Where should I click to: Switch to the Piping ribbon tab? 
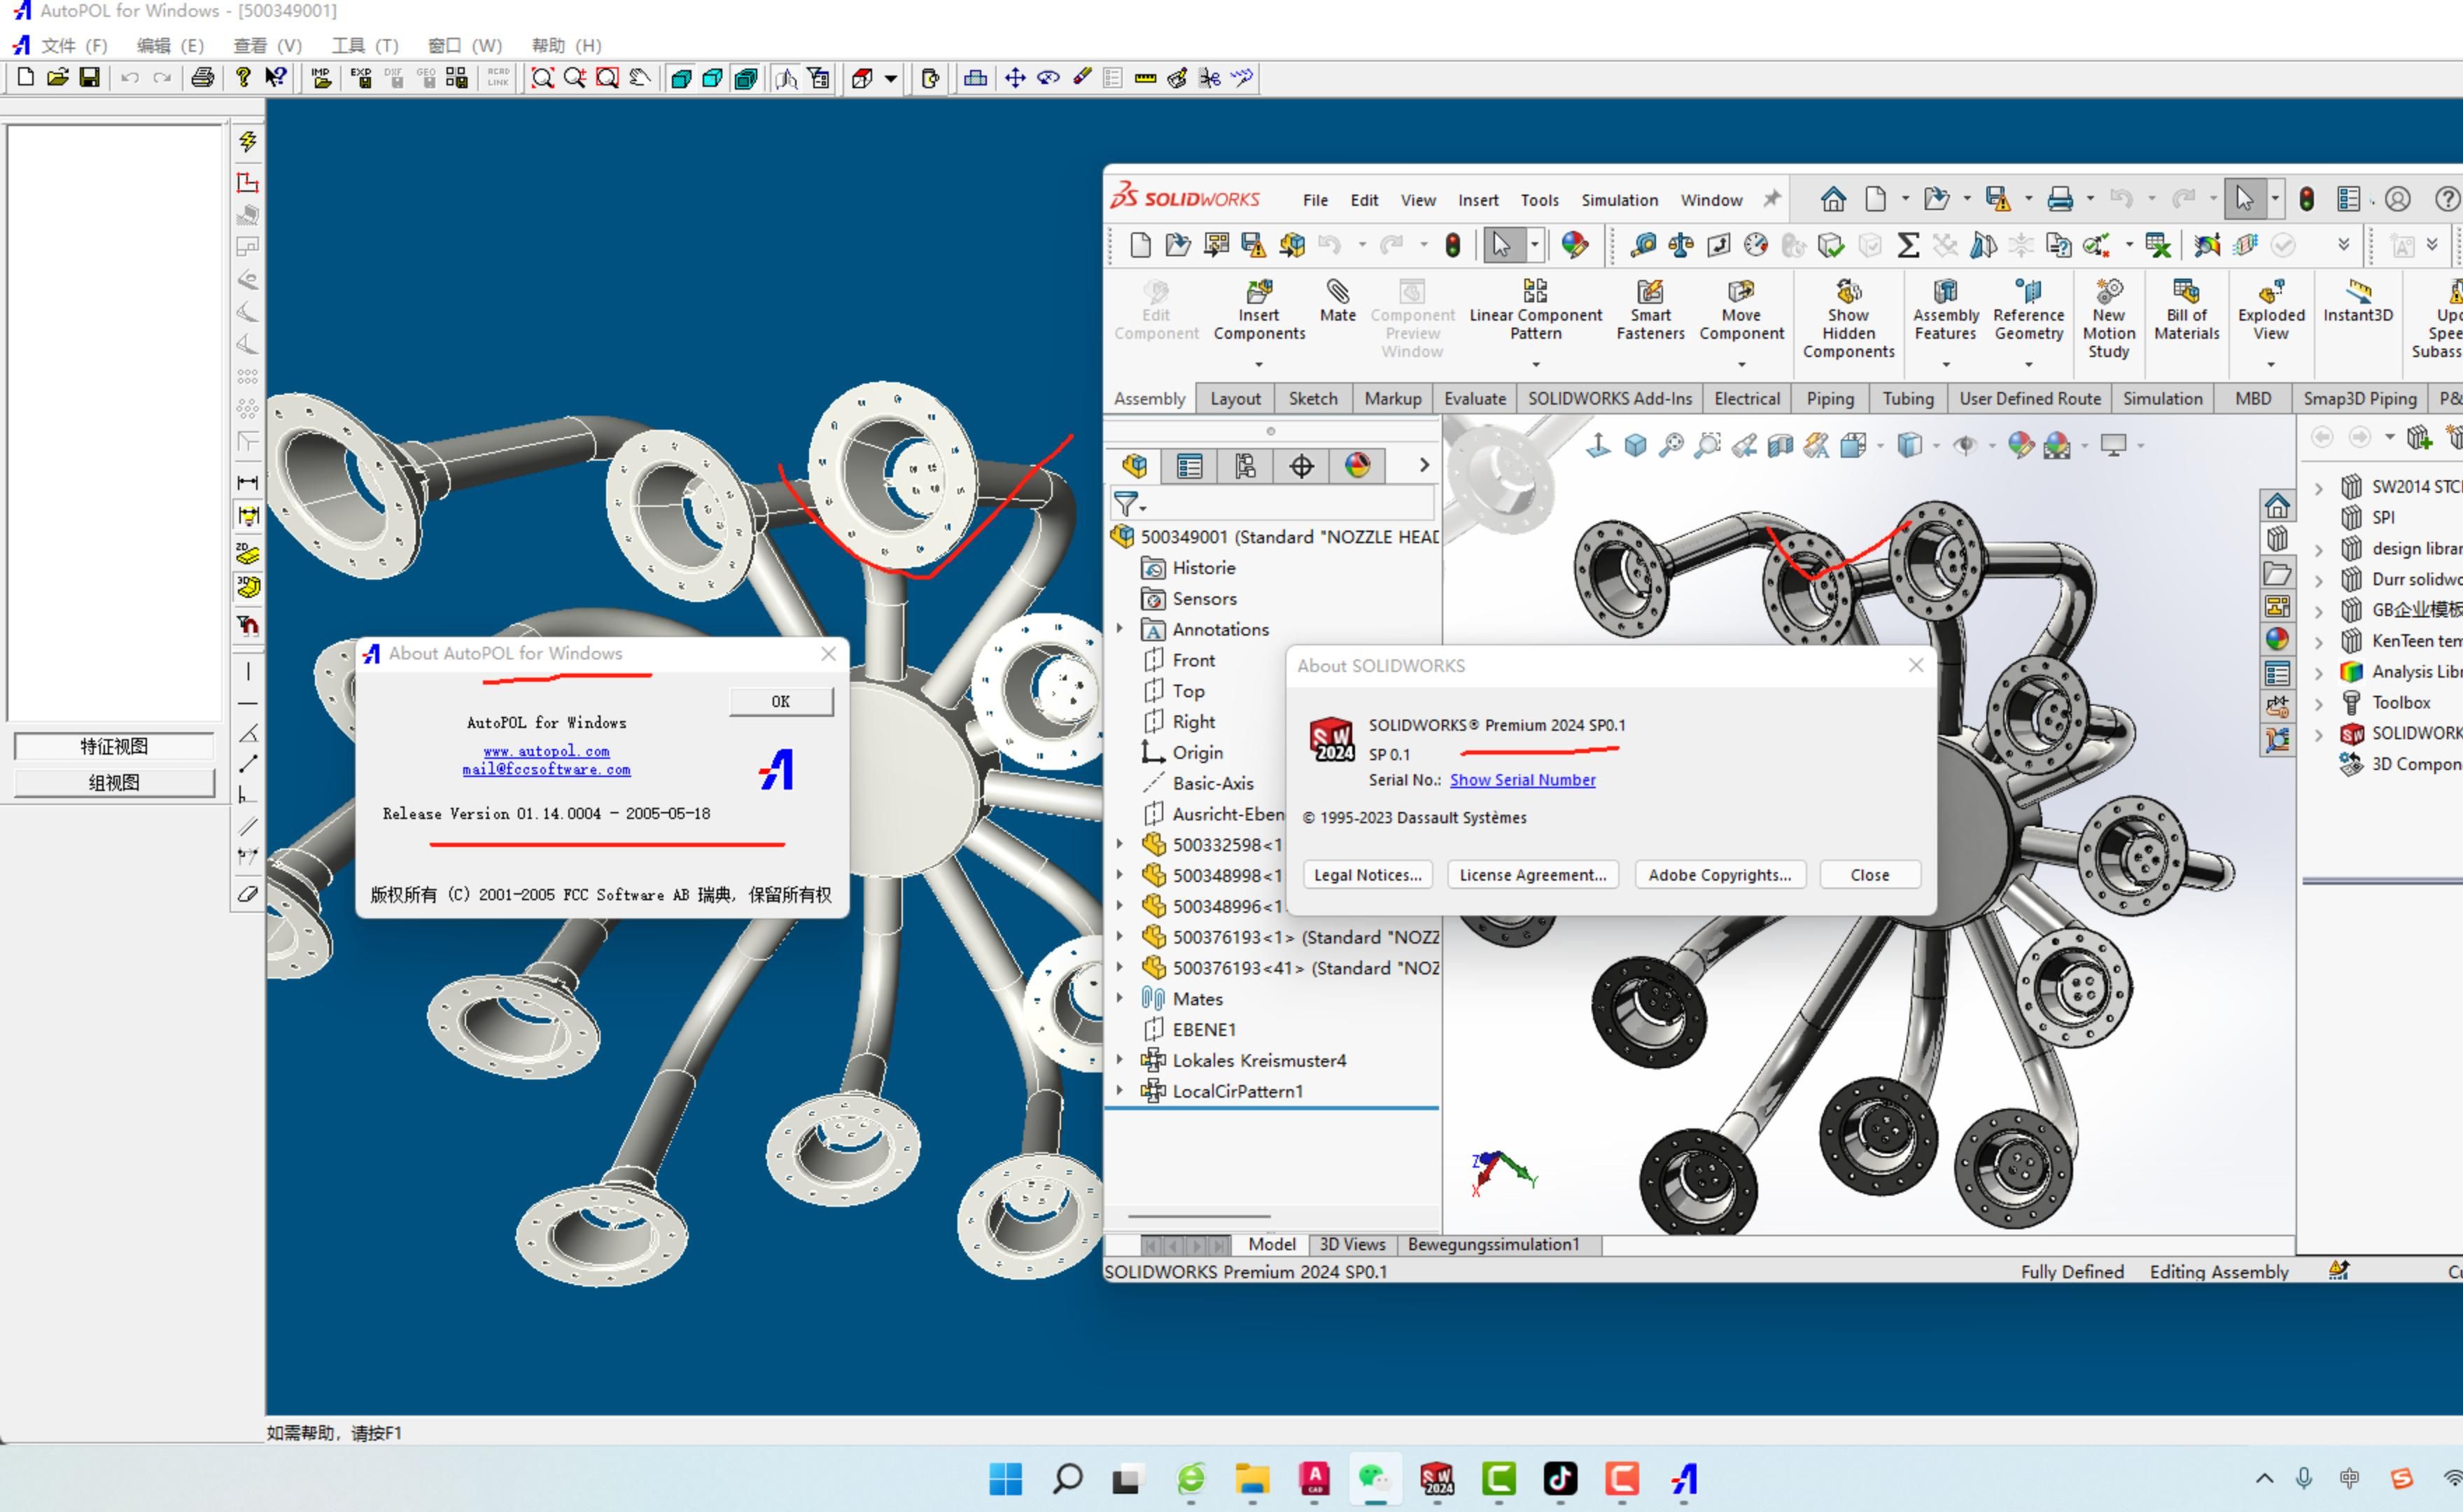(1830, 398)
